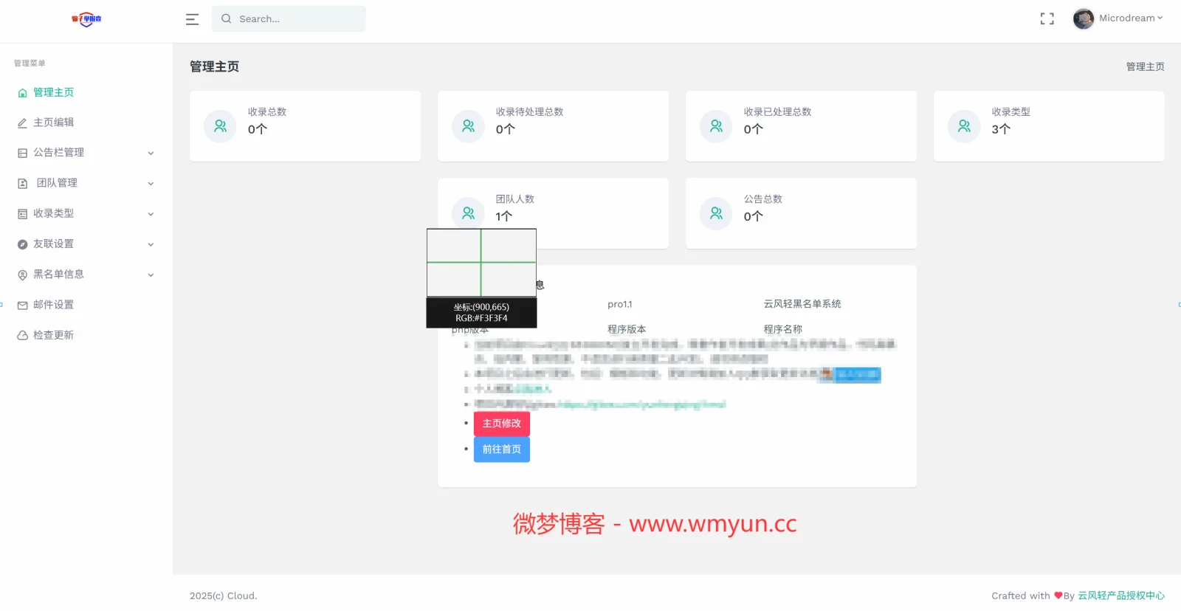Click the 管理菜单 sidebar section label
The width and height of the screenshot is (1181, 611).
click(30, 63)
